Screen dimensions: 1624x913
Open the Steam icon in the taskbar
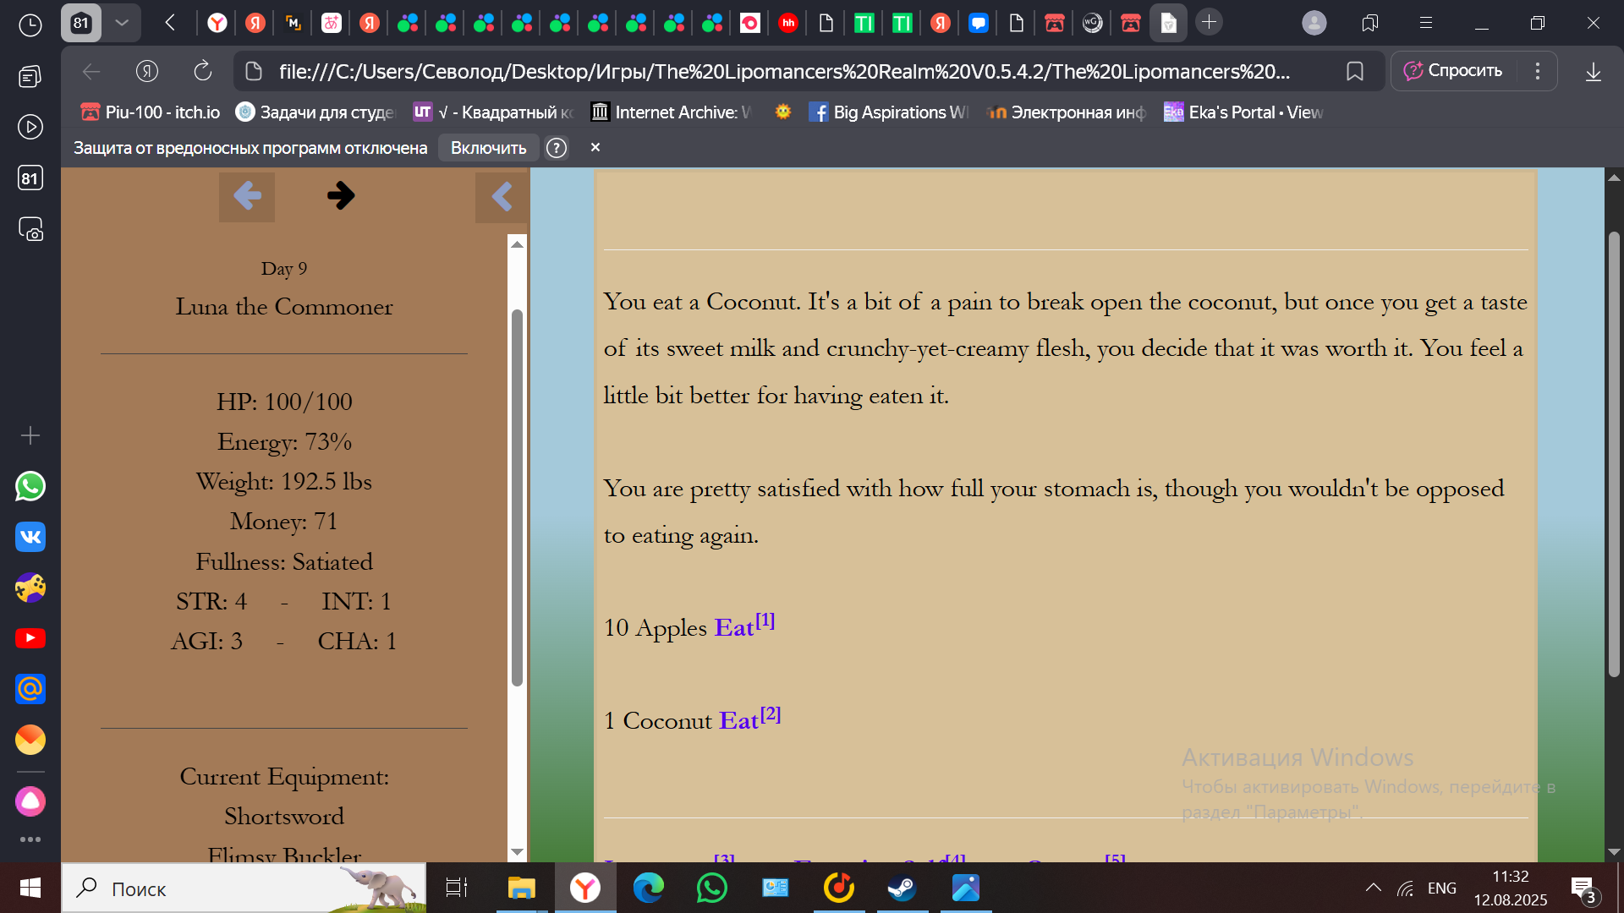[902, 888]
